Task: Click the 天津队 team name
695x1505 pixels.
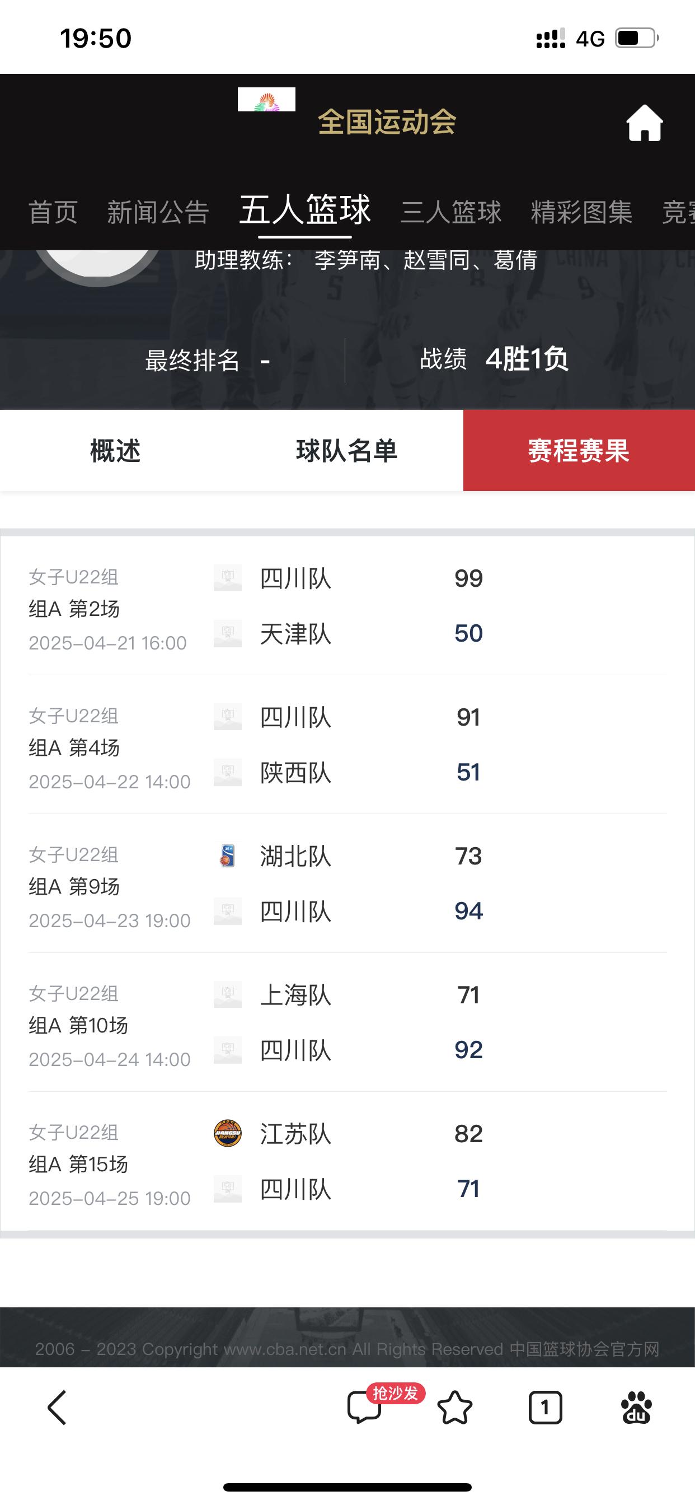Action: (x=295, y=634)
